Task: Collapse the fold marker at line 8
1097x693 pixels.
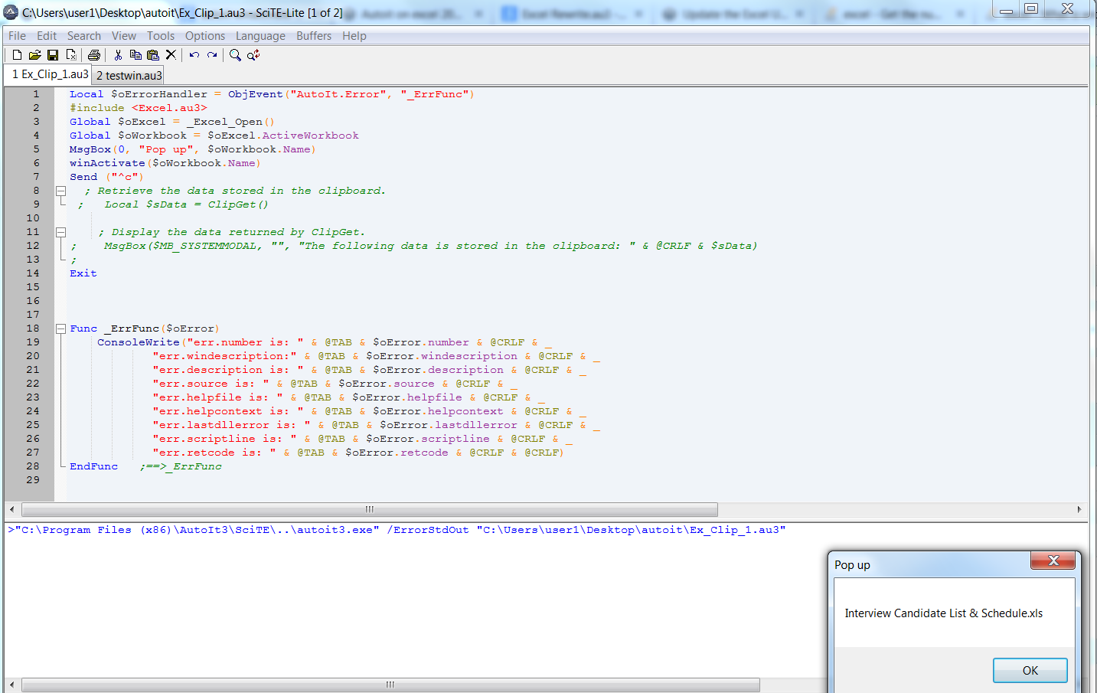Action: (60, 191)
